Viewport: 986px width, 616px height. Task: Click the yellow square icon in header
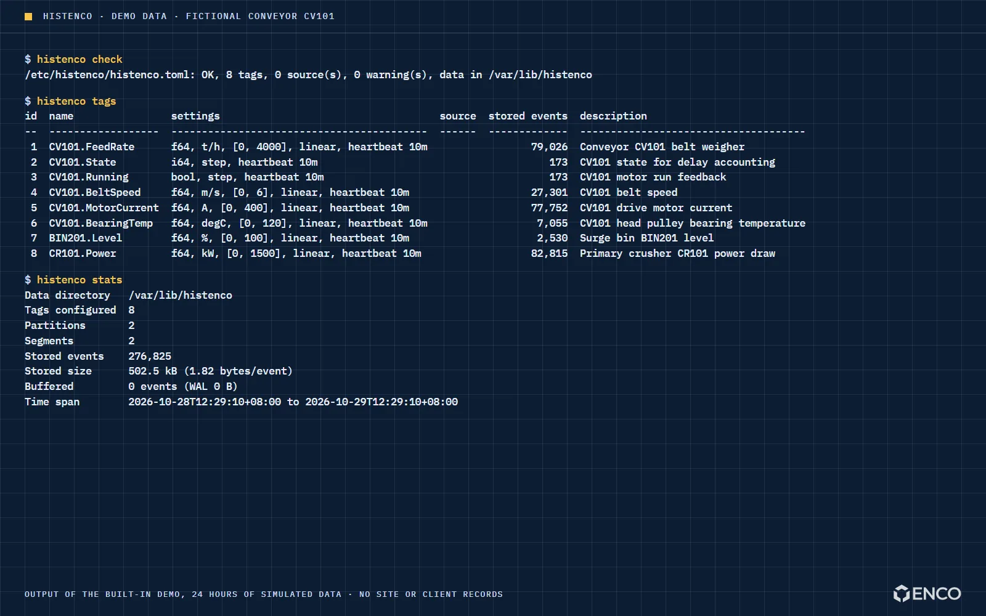pos(28,17)
